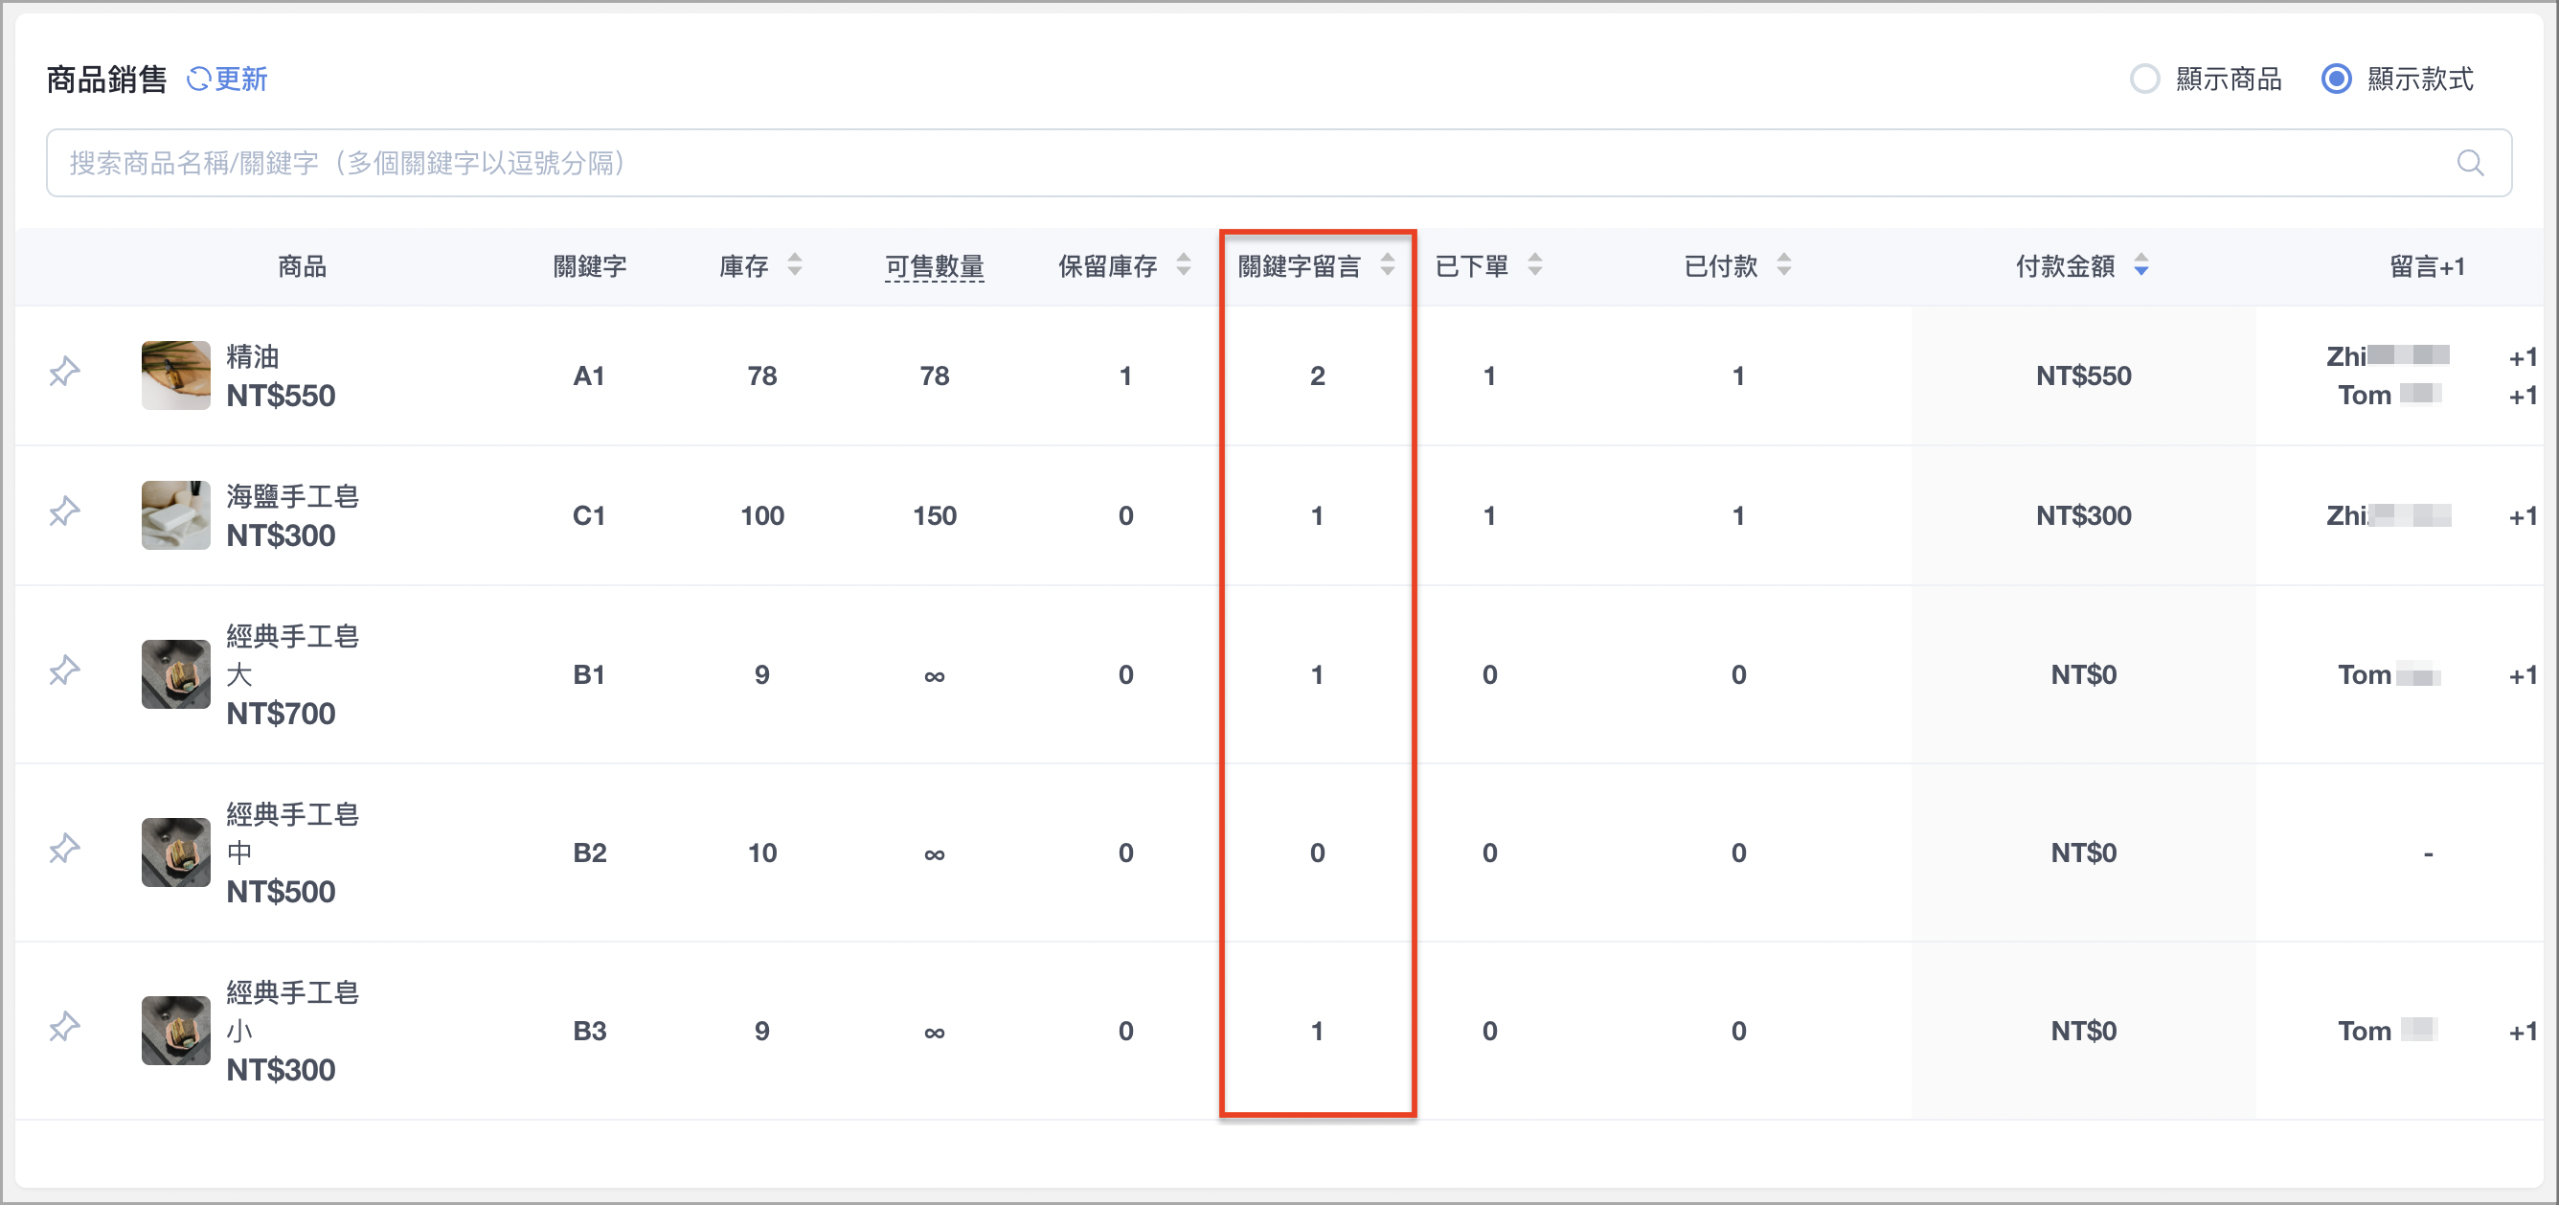Open the 經典手工皂 中 thumbnail
This screenshot has height=1205, width=2559.
pyautogui.click(x=176, y=853)
